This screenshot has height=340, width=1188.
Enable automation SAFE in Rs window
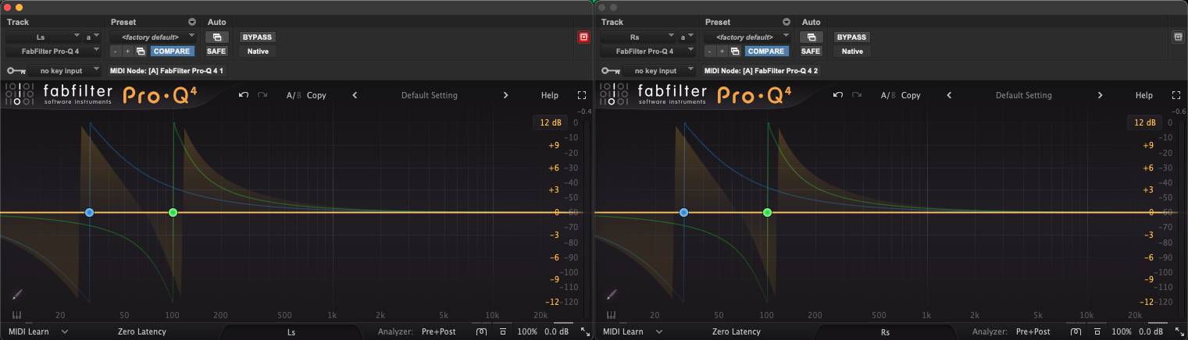tap(811, 51)
